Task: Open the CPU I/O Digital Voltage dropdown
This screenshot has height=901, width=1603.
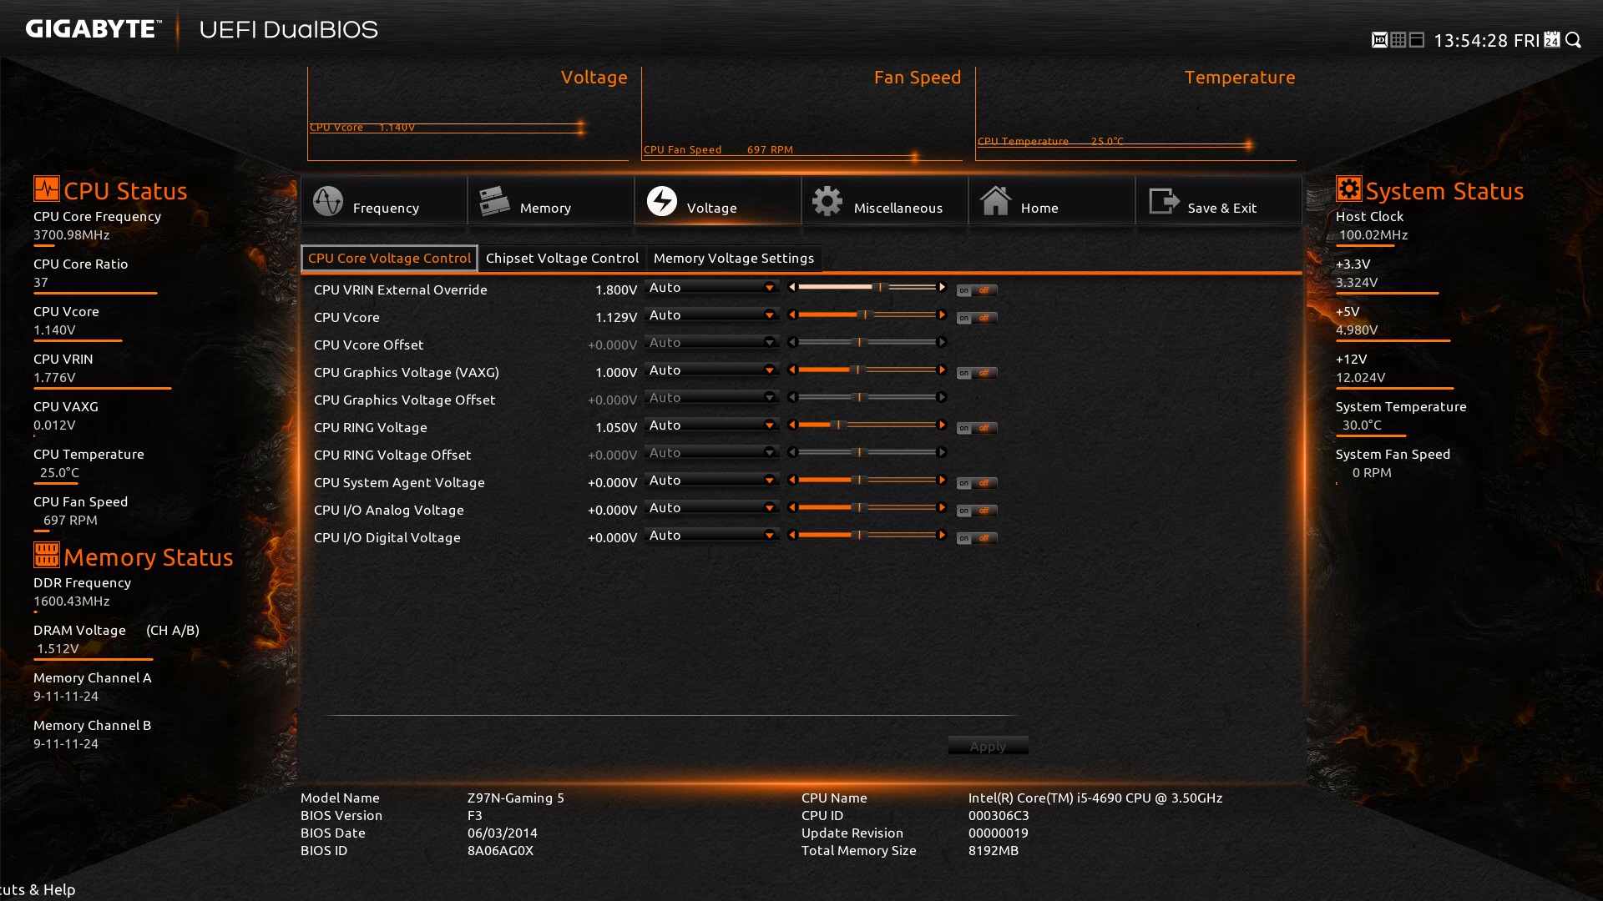Action: (711, 535)
